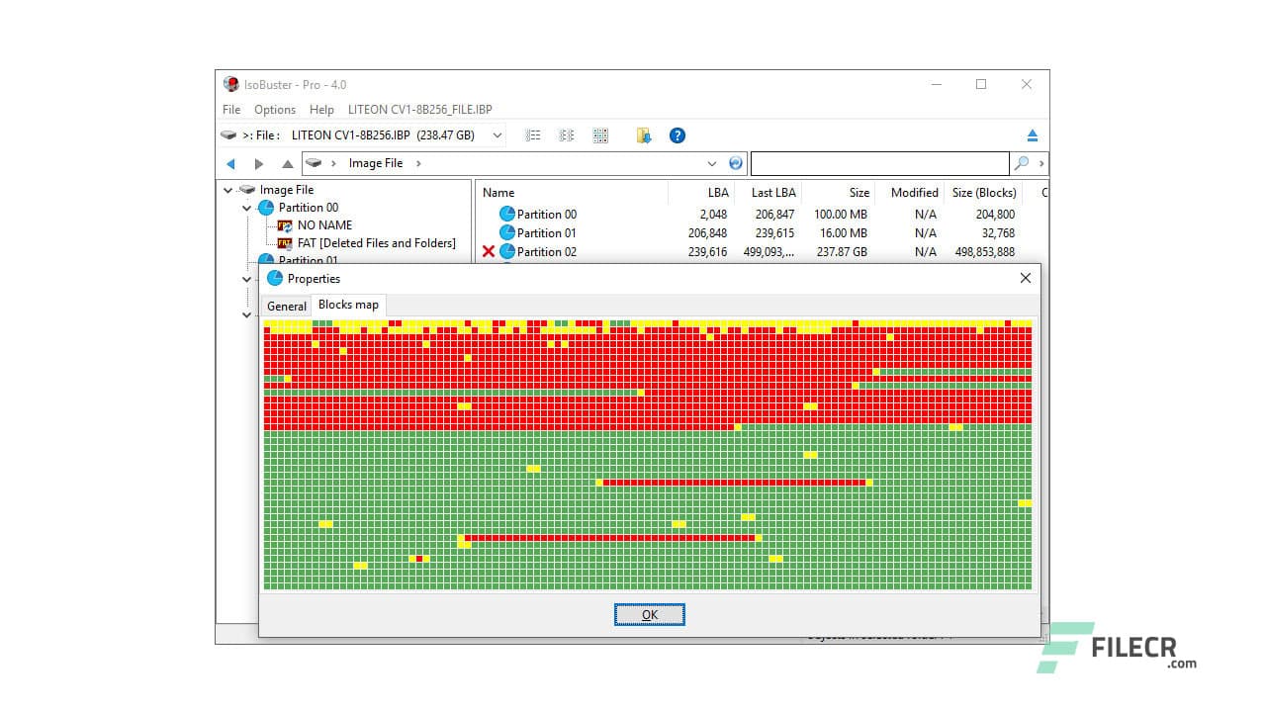Collapse the Partition 00 tree node
The image size is (1266, 712).
[x=246, y=208]
